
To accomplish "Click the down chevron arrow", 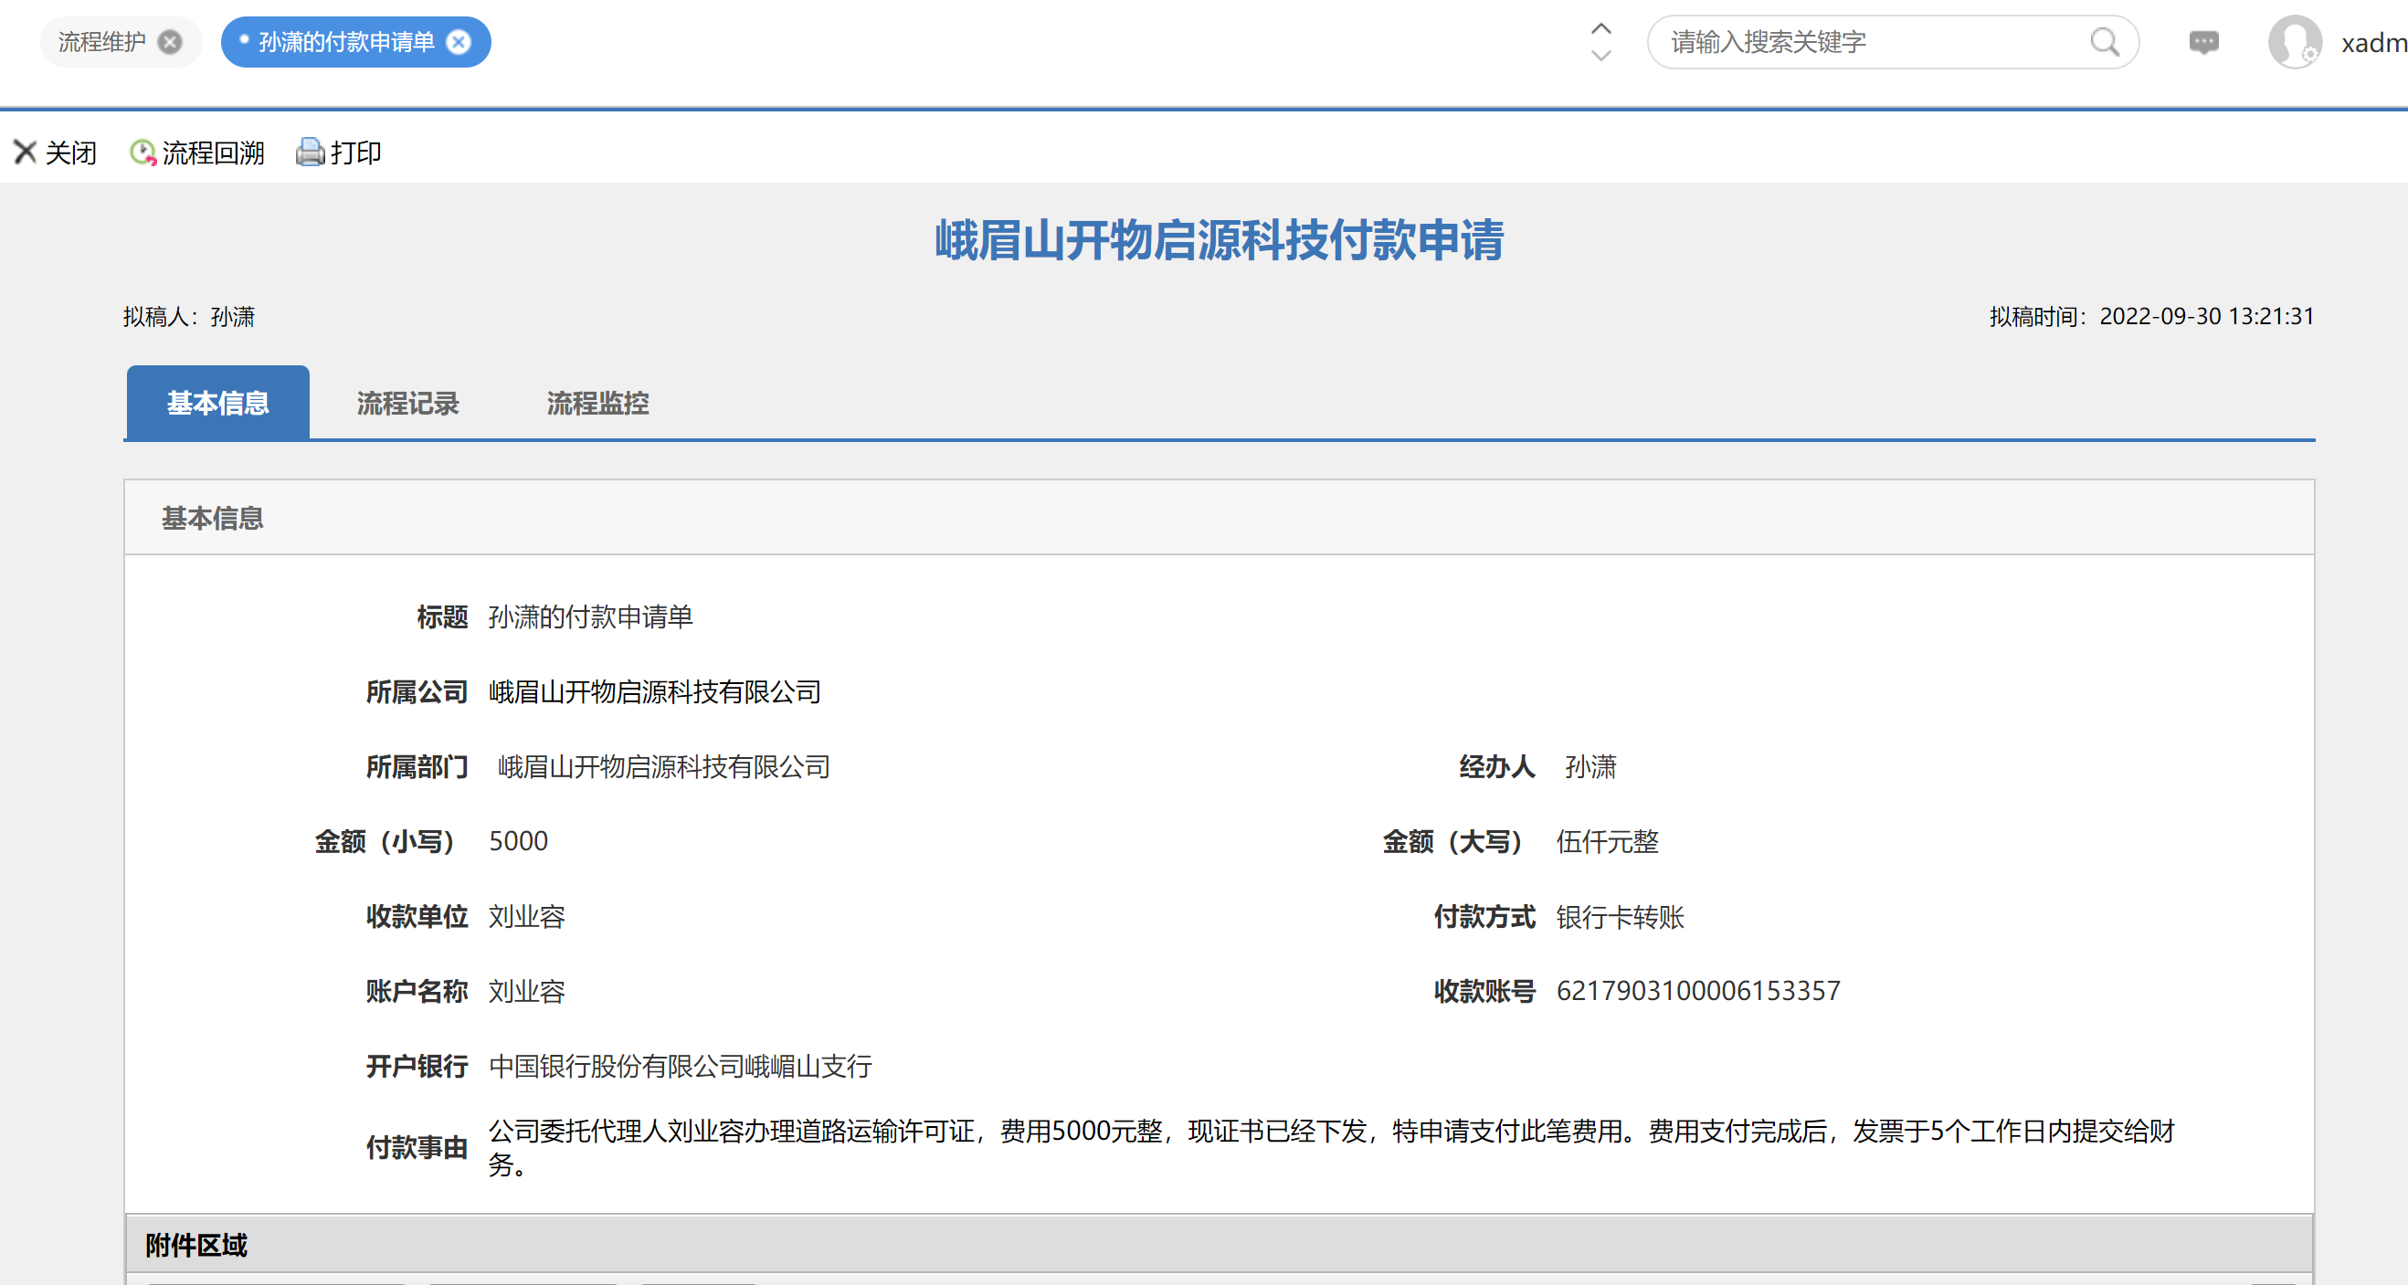I will tap(1600, 56).
